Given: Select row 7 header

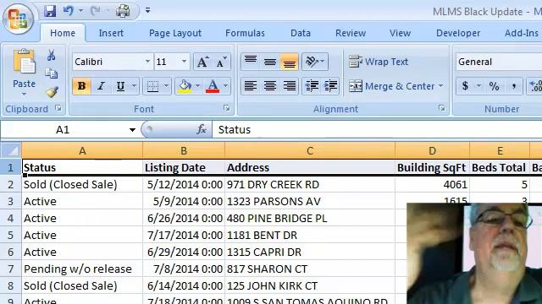Looking at the screenshot, I should [10, 269].
